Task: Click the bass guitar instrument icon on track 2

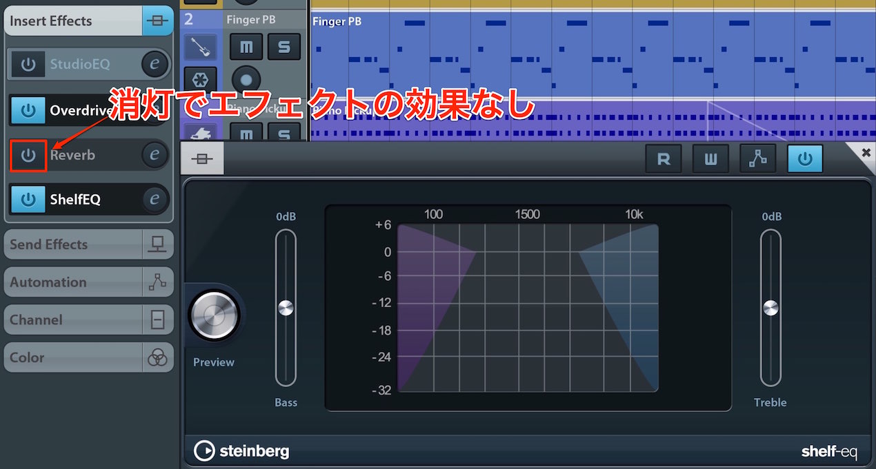Action: click(x=200, y=47)
